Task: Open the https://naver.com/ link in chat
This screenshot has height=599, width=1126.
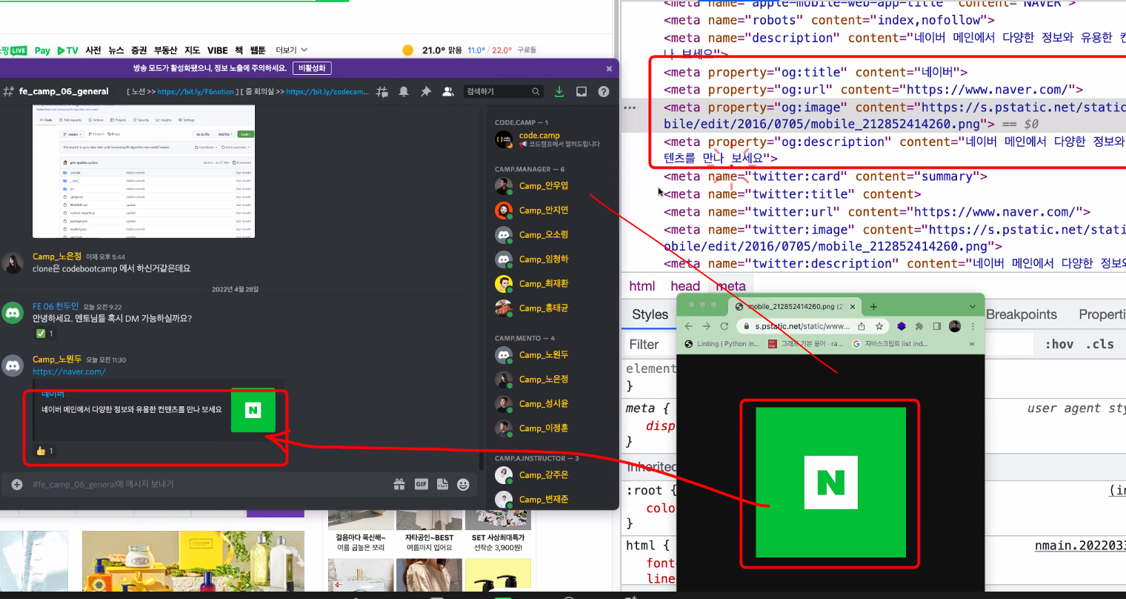Action: tap(69, 372)
